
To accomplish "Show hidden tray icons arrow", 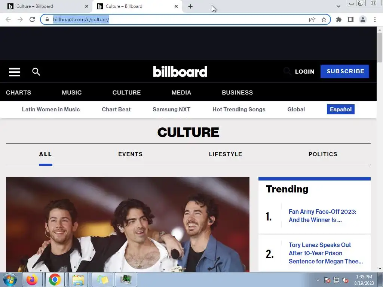I will tap(318, 280).
